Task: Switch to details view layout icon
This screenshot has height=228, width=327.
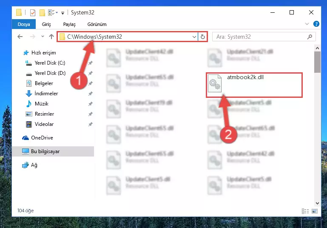Action: click(305, 211)
